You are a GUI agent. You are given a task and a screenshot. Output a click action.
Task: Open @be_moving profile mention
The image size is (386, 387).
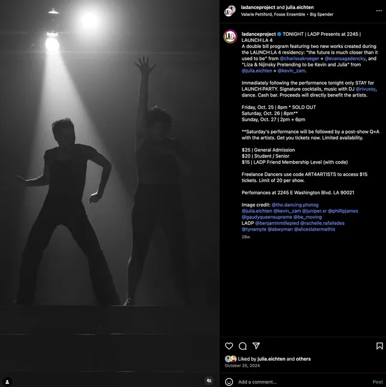coord(308,217)
